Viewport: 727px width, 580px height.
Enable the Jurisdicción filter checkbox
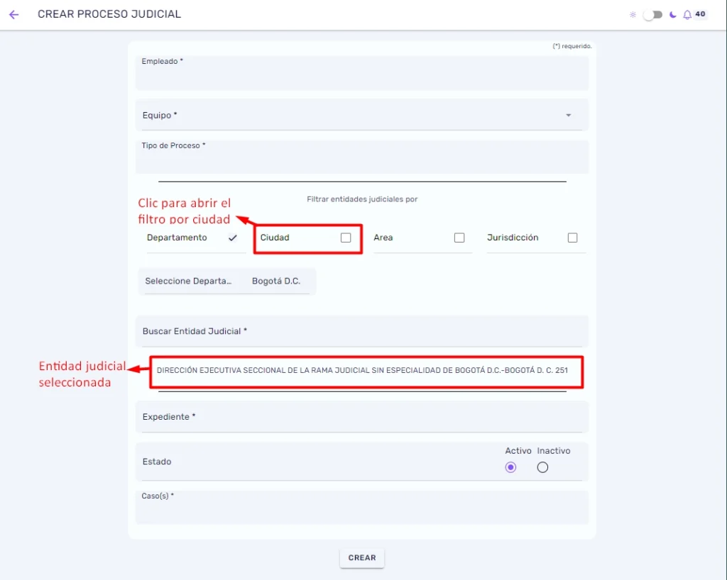573,238
